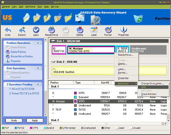Open the Partitions menu
This screenshot has height=135, width=171.
pyautogui.click(x=30, y=7)
